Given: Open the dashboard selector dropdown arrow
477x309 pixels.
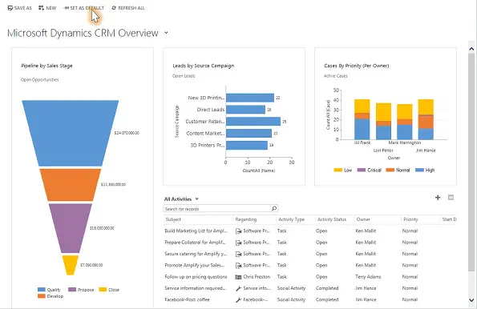Looking at the screenshot, I should tap(166, 33).
